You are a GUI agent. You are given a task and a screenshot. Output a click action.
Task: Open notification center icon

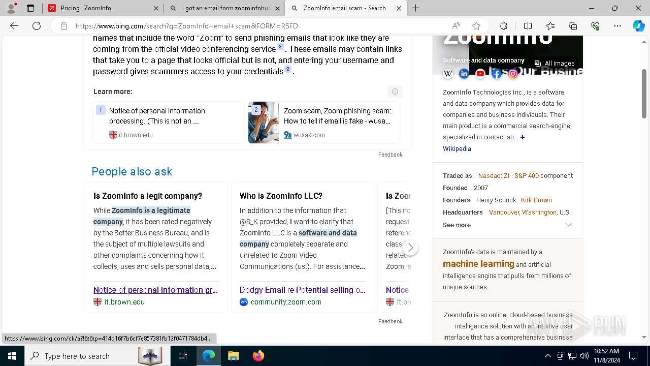(633, 356)
